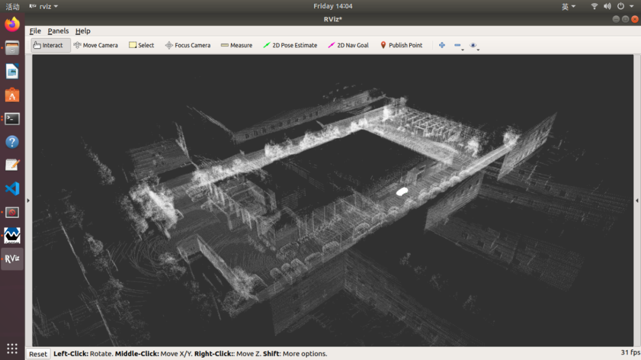Open the eye toolbar visibility dropdown
Image resolution: width=641 pixels, height=360 pixels.
[474, 46]
